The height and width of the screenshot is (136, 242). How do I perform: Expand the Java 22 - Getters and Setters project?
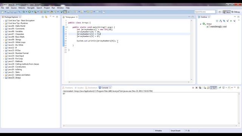3,75
